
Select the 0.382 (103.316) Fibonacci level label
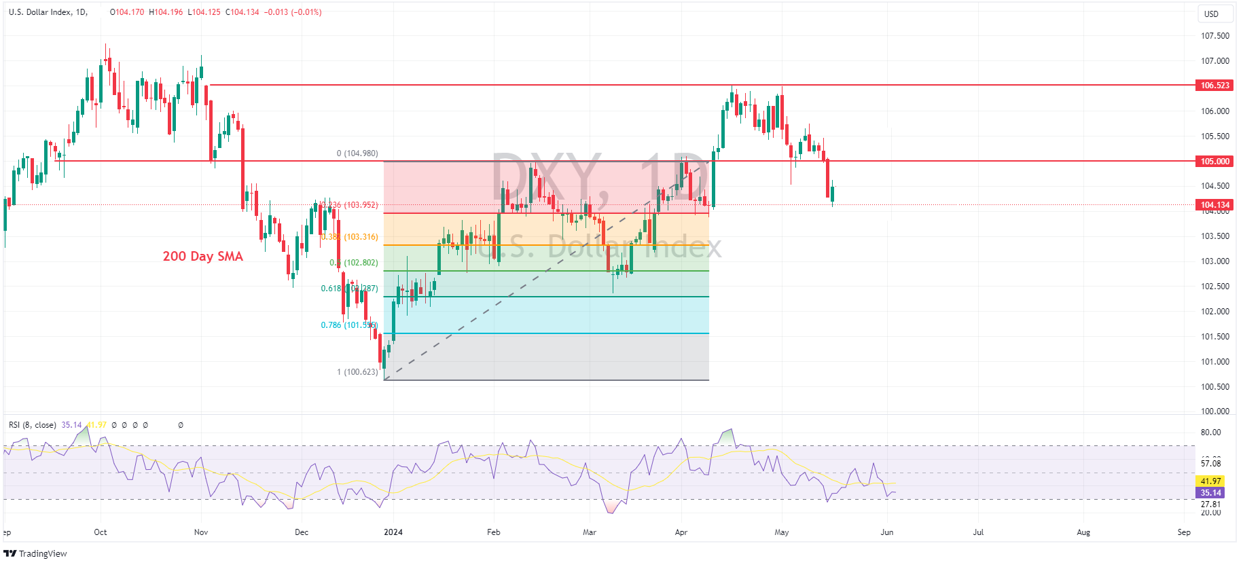350,237
